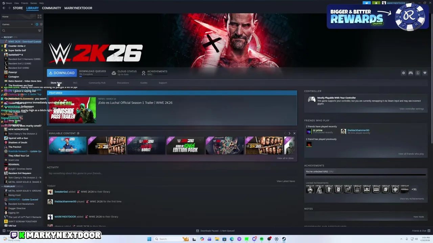Open the LIBRARY tab
Screen dimensions: 433x243
(x=32, y=8)
